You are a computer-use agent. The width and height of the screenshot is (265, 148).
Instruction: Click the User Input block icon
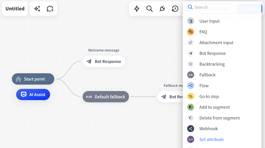[x=191, y=21]
